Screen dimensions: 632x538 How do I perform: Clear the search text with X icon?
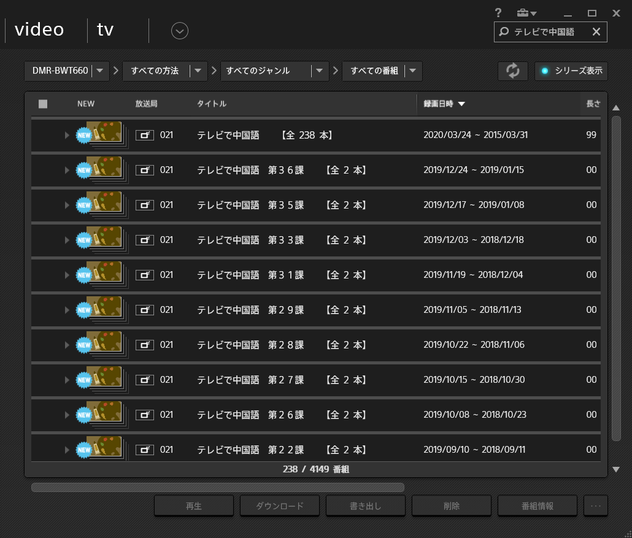click(x=596, y=32)
